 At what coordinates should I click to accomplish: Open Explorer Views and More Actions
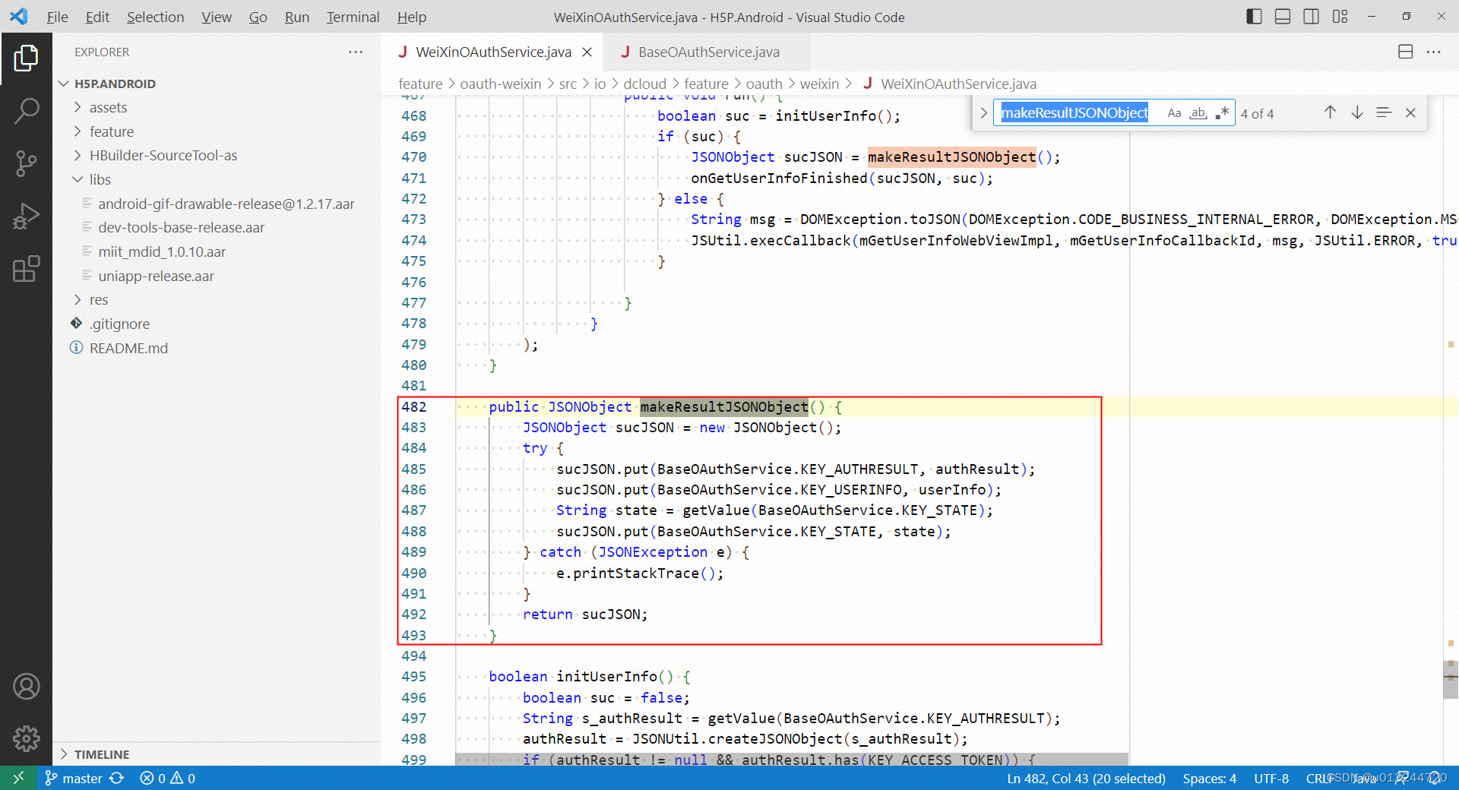coord(356,52)
